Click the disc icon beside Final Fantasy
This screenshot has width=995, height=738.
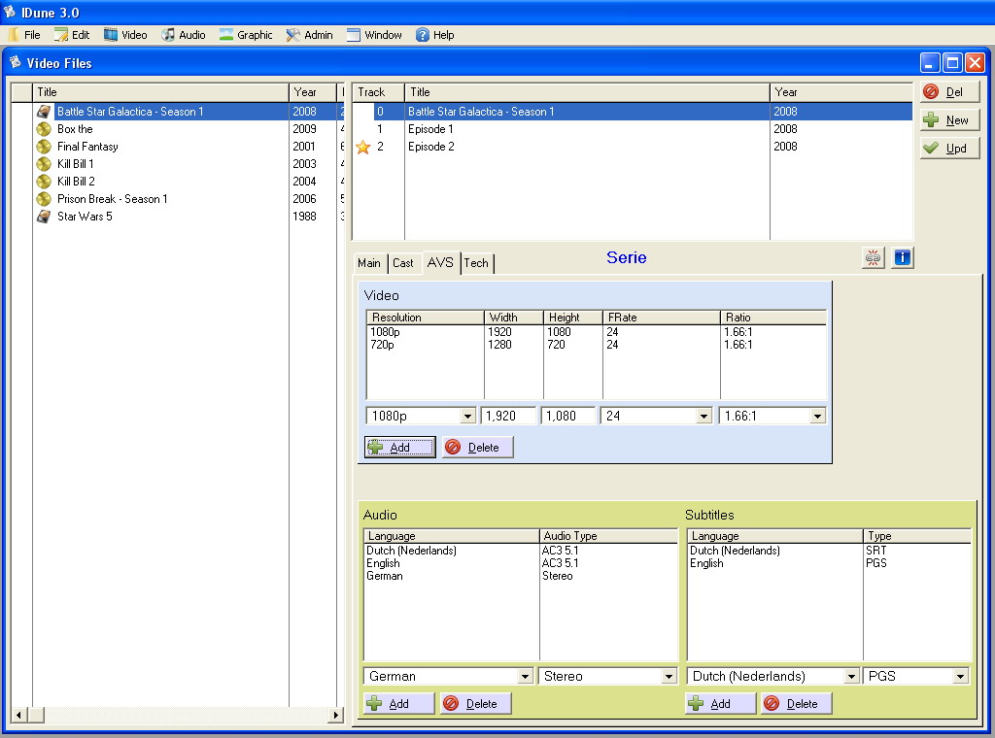pyautogui.click(x=44, y=147)
